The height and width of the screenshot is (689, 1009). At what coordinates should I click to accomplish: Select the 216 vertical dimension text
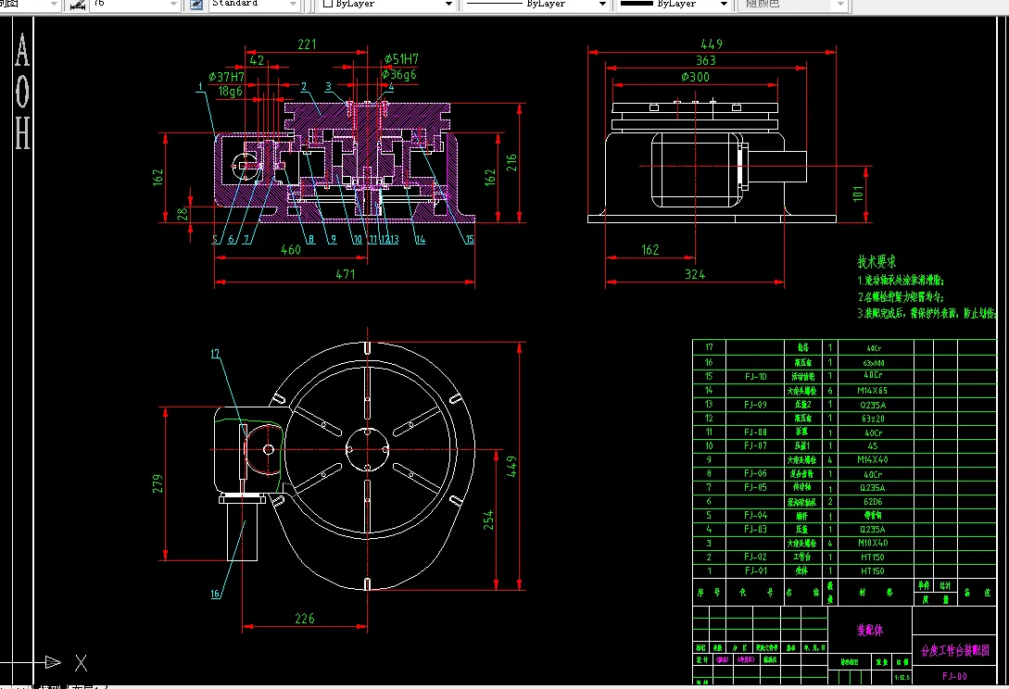pyautogui.click(x=511, y=162)
